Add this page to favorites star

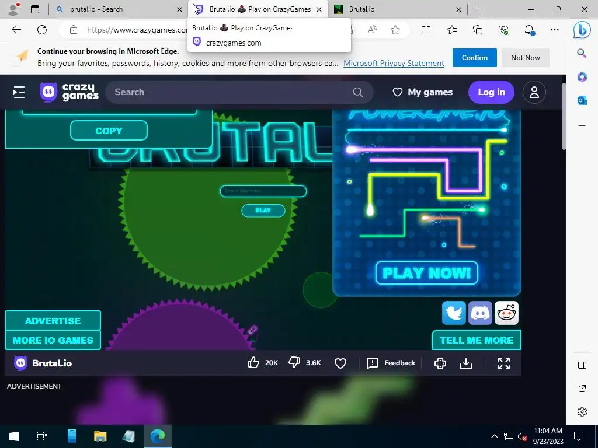coord(395,30)
